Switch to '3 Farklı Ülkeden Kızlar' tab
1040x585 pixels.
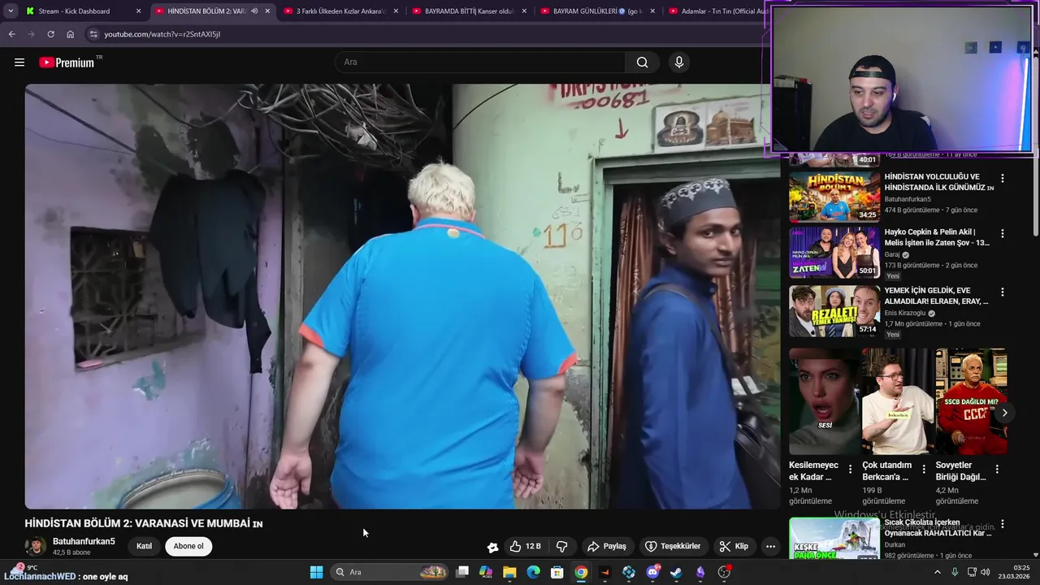340,11
